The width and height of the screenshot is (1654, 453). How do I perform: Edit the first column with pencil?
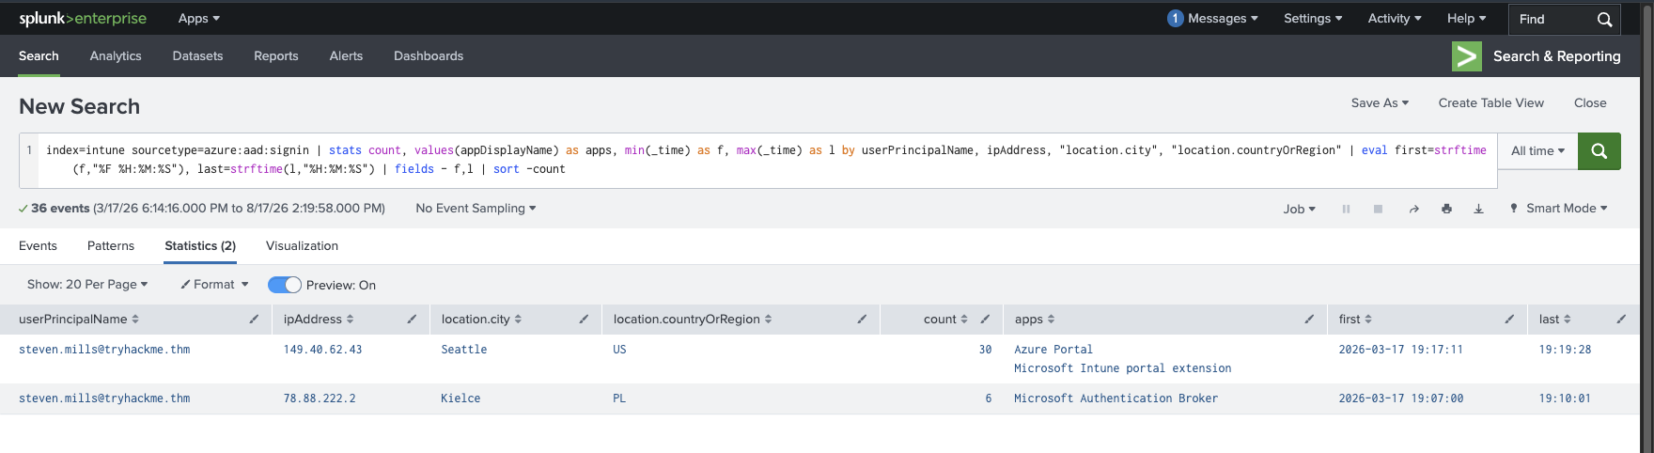pos(1509,320)
